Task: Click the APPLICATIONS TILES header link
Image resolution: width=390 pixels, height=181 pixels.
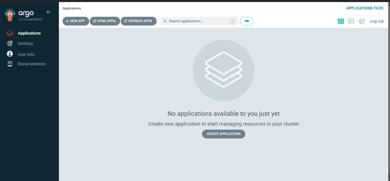Action: tap(365, 8)
